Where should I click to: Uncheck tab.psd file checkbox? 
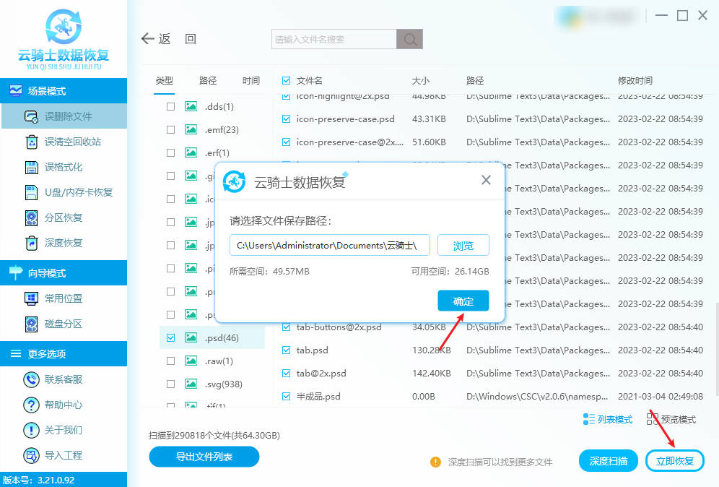(x=286, y=350)
